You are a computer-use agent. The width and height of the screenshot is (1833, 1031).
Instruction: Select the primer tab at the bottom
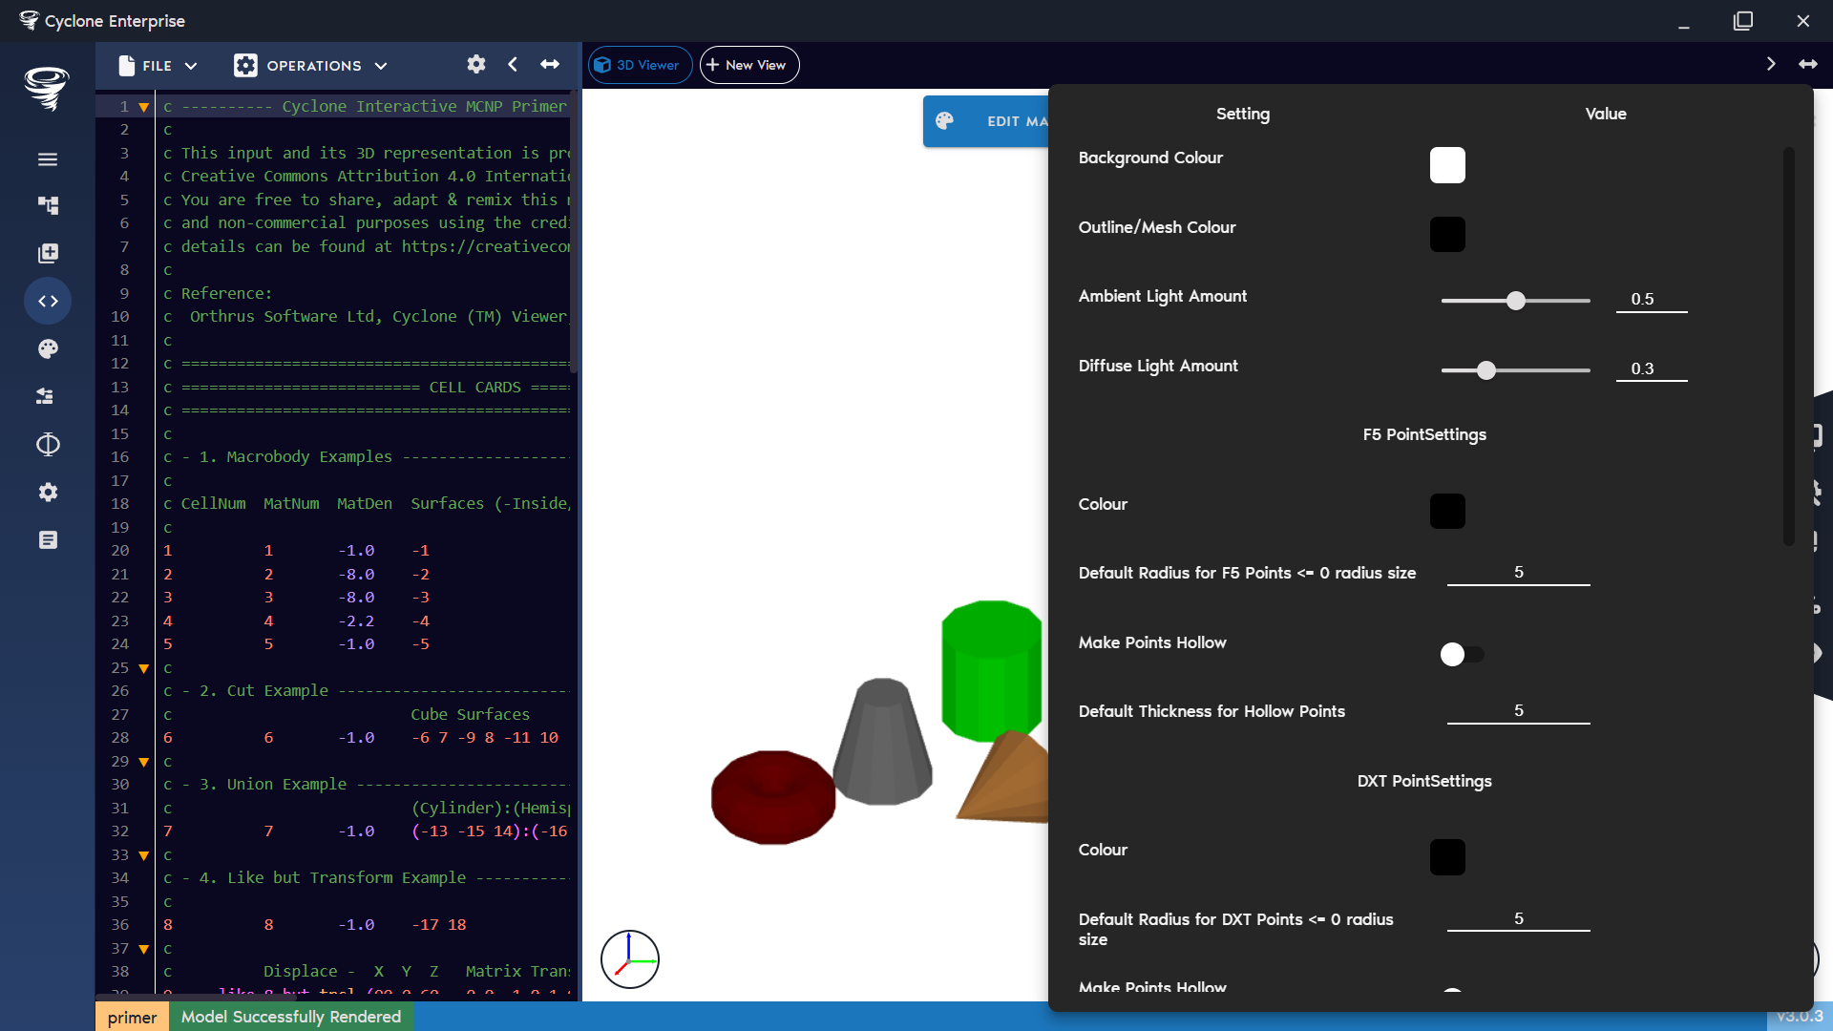132,1017
